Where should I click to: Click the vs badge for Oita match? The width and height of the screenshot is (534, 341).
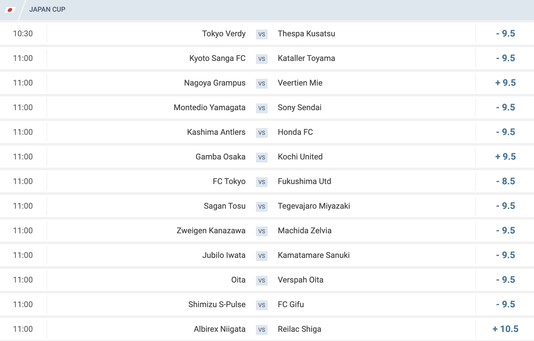[262, 280]
